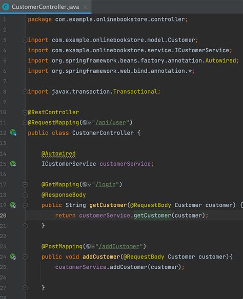Click the Autowired import name on line 5
This screenshot has height=299, width=243.
coord(220,60)
